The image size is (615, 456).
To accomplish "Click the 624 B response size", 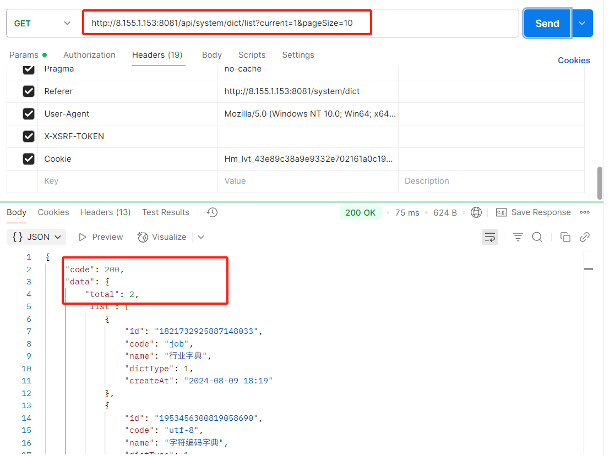I will 445,213.
